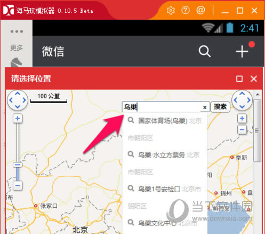Tap the WeChat plus icon
This screenshot has width=265, height=234.
[x=242, y=51]
